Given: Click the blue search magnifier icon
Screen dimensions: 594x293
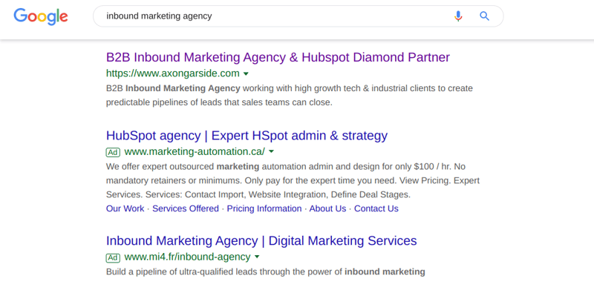Looking at the screenshot, I should pyautogui.click(x=485, y=16).
